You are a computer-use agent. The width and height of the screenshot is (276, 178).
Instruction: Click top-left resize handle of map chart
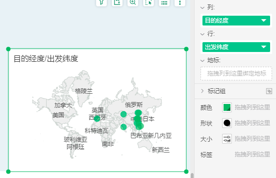click(8, 49)
